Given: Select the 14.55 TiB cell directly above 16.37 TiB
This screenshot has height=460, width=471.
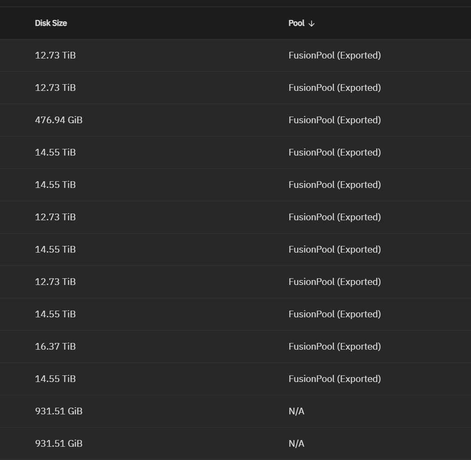Looking at the screenshot, I should coord(55,314).
